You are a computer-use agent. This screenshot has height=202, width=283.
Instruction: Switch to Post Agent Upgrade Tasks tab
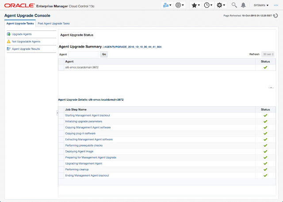54,23
